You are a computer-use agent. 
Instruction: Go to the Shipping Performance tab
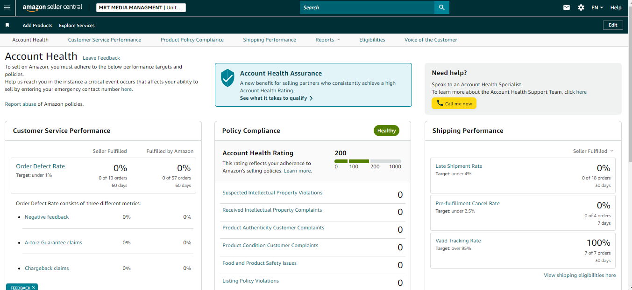click(270, 40)
